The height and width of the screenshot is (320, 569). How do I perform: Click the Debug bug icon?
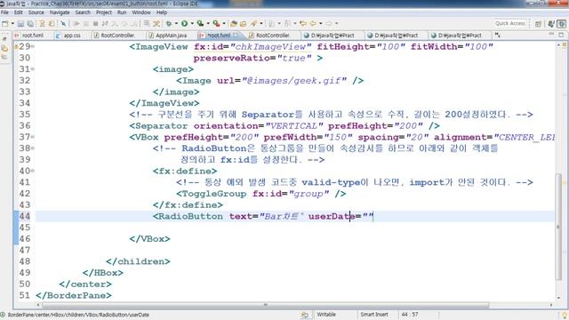pyautogui.click(x=169, y=24)
